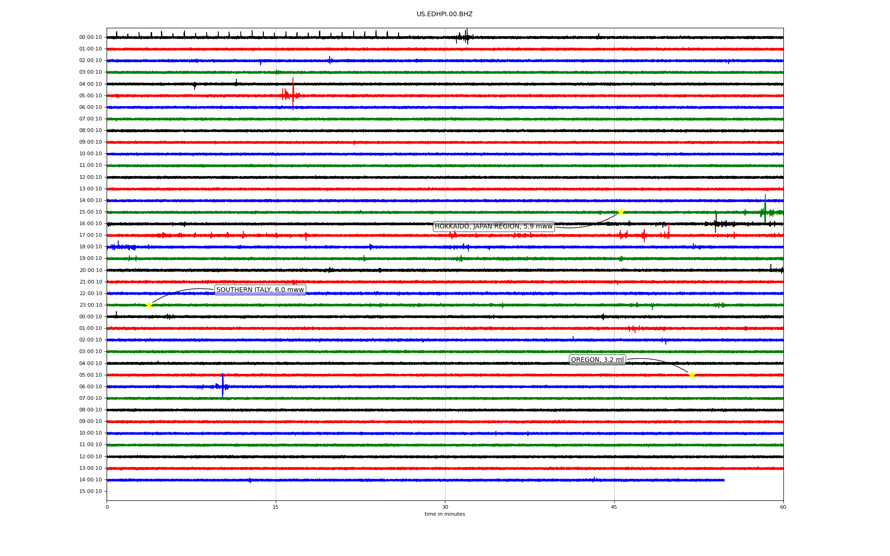Screen dimensions: 890x556
Task: Click the 15 minute x-axis tick label
Action: pos(276,507)
